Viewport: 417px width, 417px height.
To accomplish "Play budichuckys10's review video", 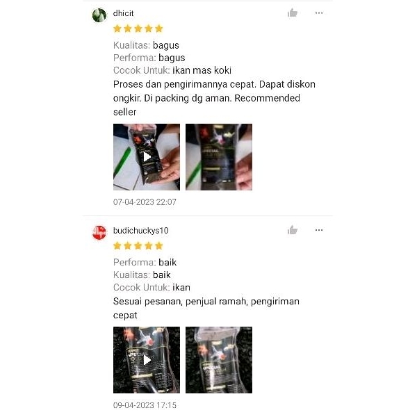I will coord(147,360).
